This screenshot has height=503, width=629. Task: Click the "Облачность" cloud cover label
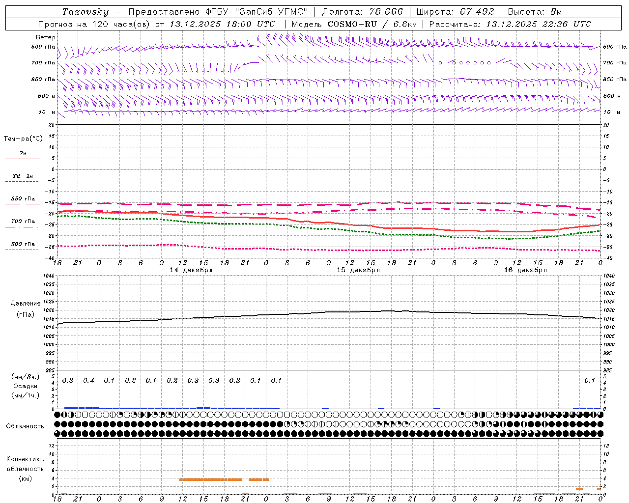[25, 426]
